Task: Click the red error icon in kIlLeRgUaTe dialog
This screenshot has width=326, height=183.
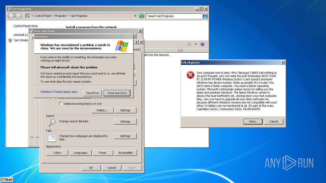Action: click(190, 75)
